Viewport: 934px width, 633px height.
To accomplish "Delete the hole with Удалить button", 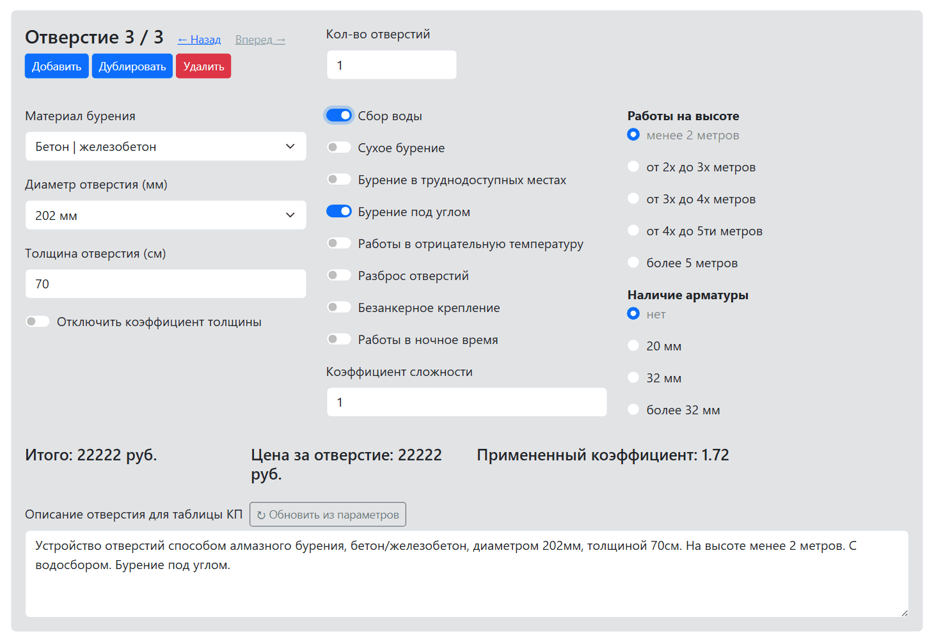I will pos(203,66).
